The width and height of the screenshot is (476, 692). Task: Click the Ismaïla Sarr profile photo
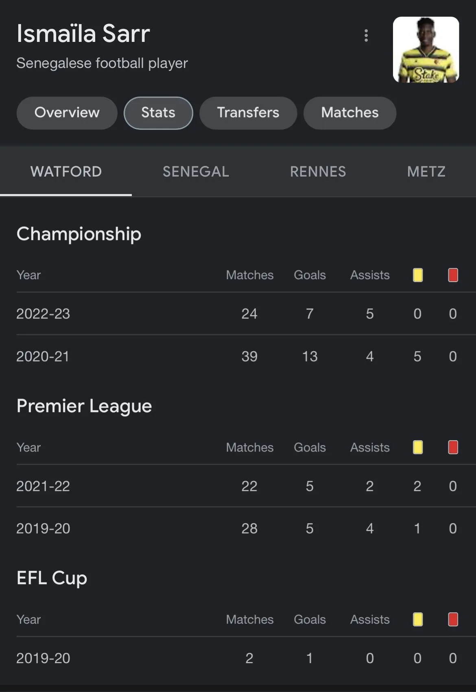pyautogui.click(x=426, y=50)
